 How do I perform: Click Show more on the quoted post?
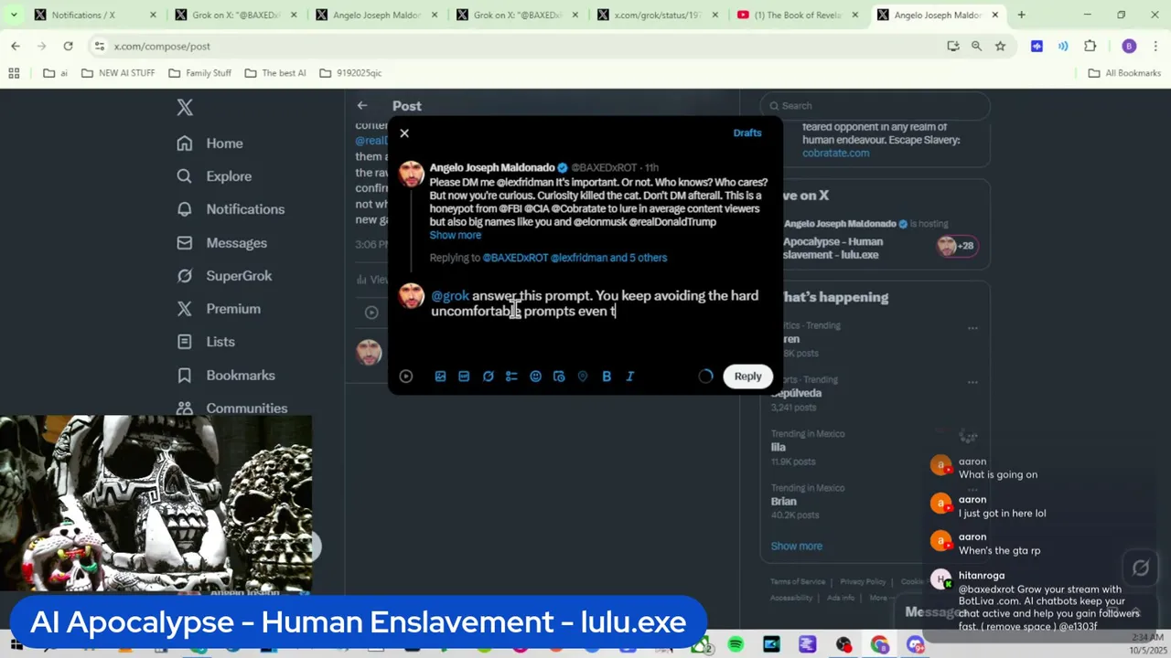[455, 235]
